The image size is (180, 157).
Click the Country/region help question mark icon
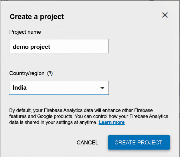pyautogui.click(x=50, y=74)
